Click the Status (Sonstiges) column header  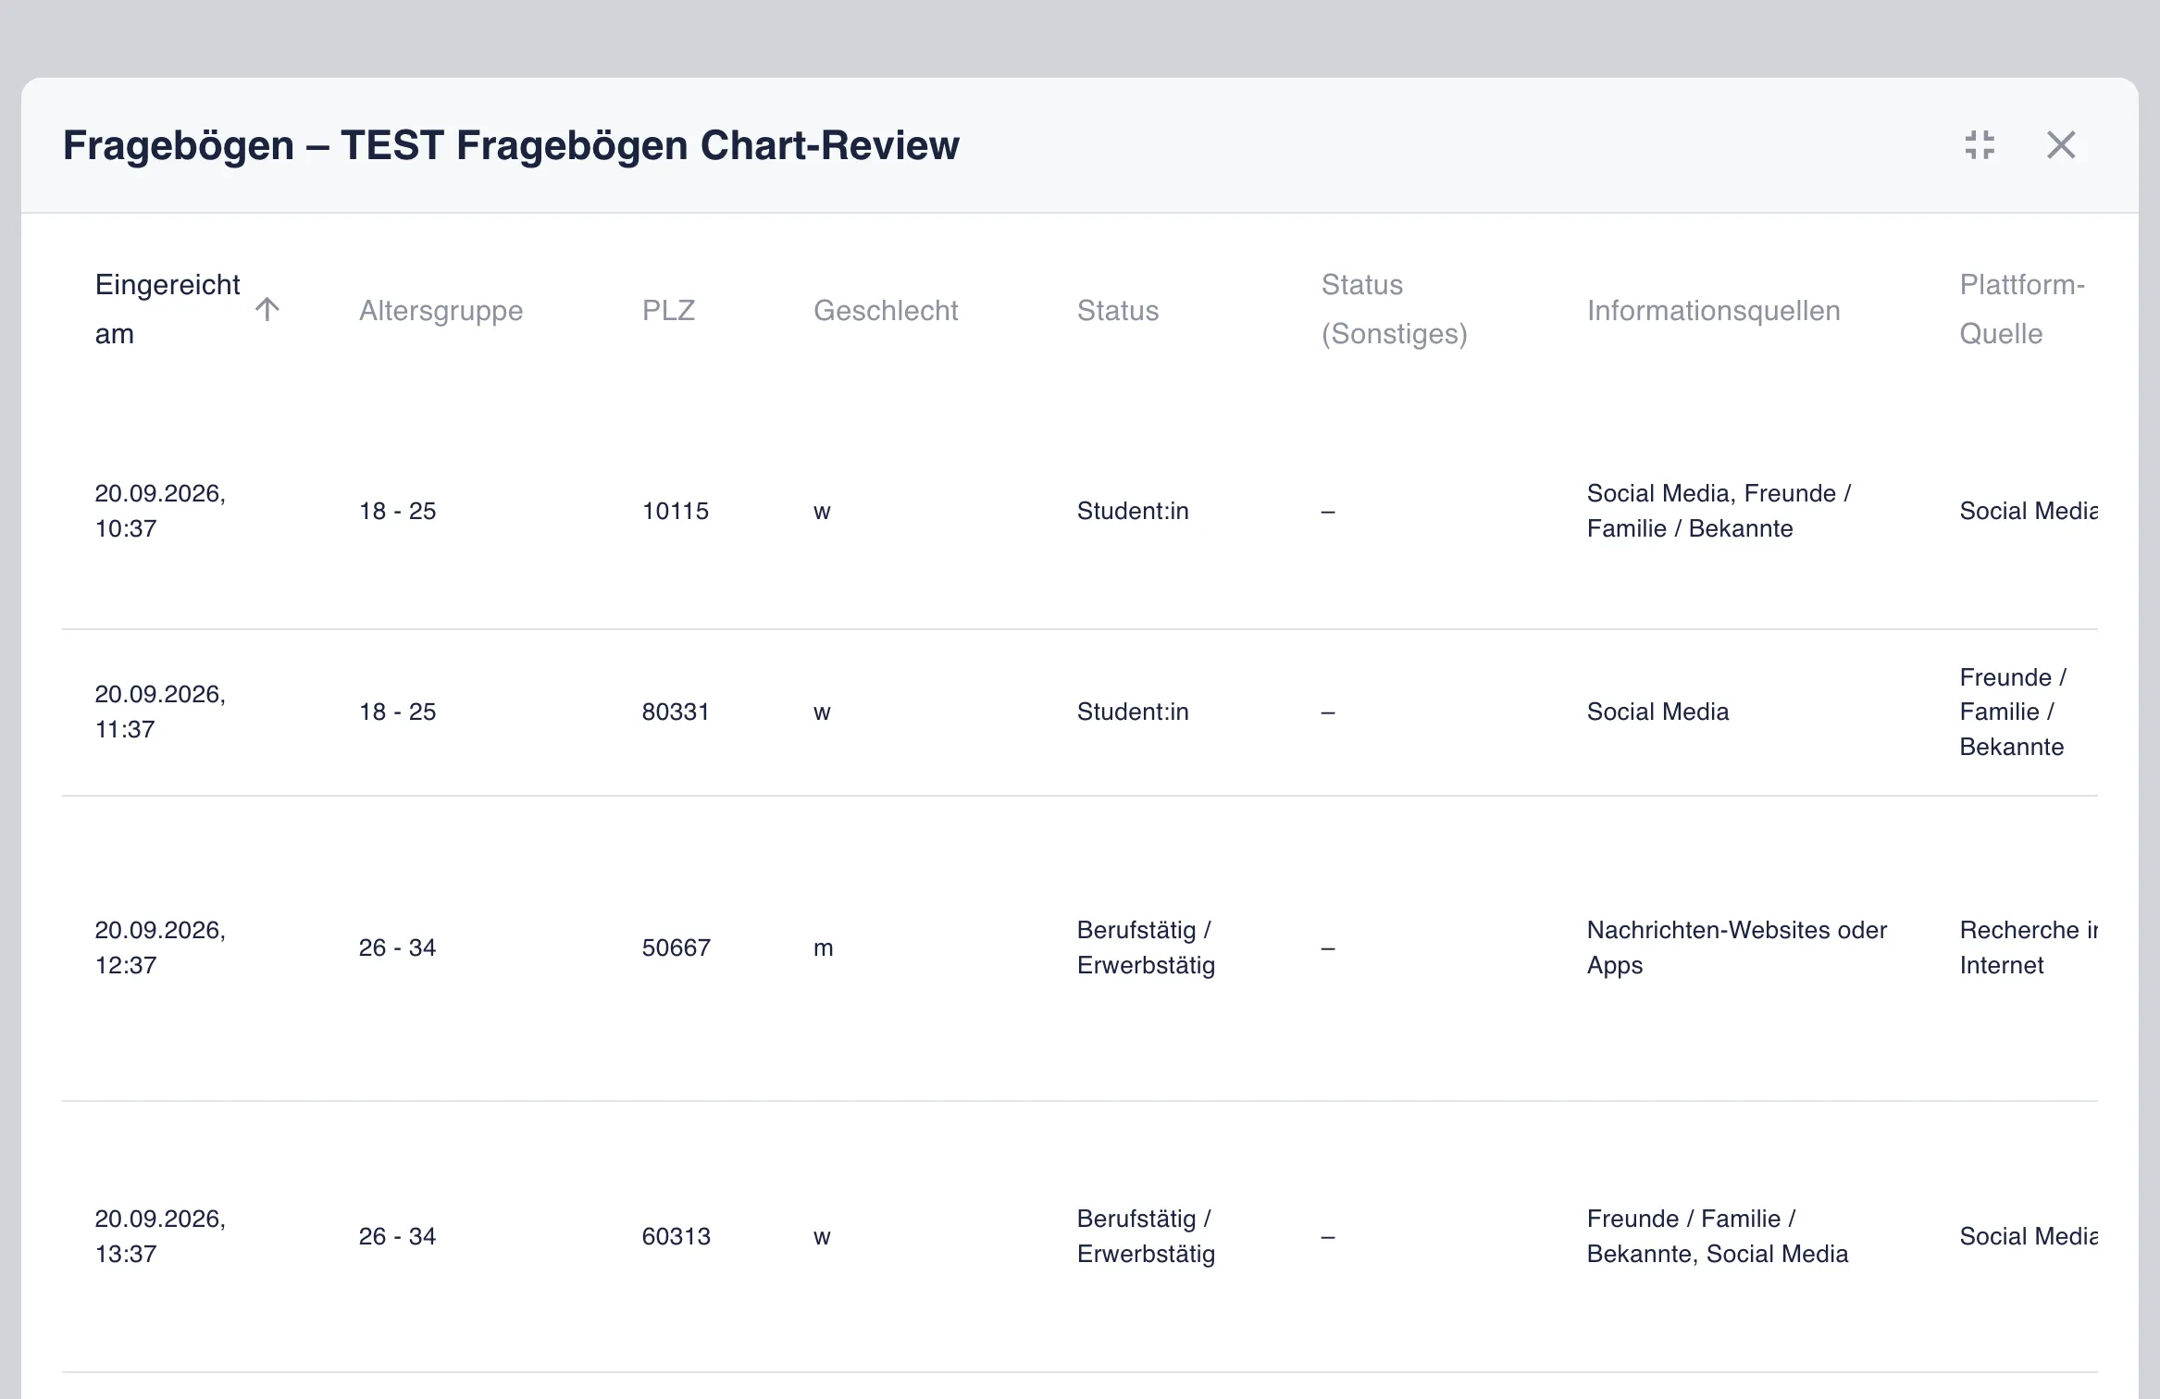[1394, 309]
